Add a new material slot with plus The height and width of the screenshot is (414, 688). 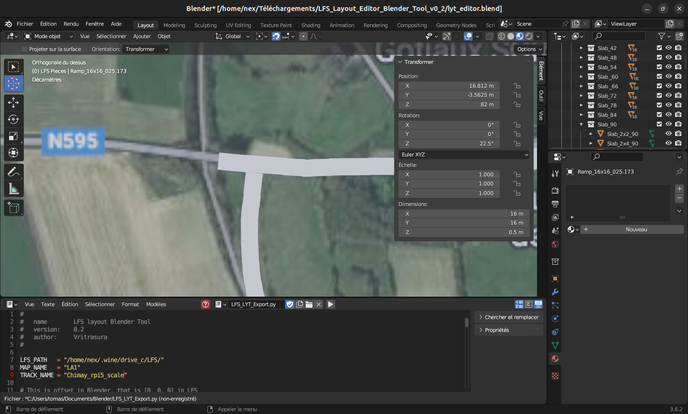pyautogui.click(x=679, y=188)
